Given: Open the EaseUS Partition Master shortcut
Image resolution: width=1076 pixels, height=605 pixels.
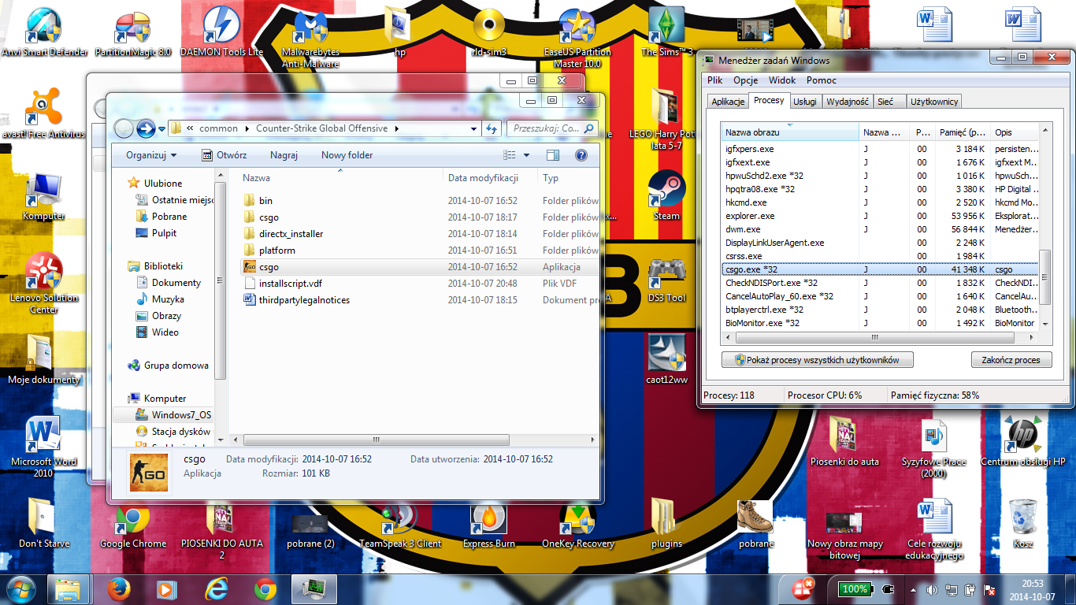Looking at the screenshot, I should pos(577,39).
